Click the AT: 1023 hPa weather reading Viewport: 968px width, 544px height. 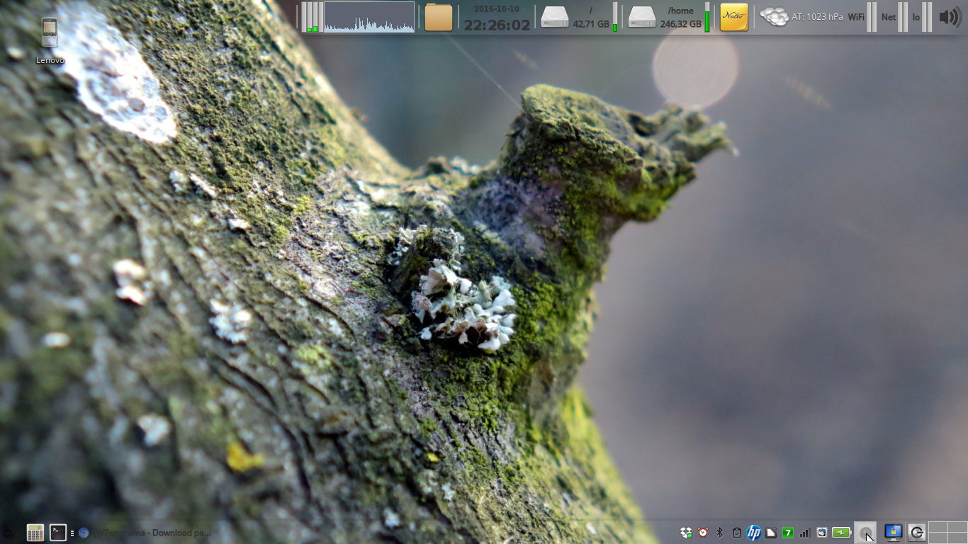tap(817, 17)
